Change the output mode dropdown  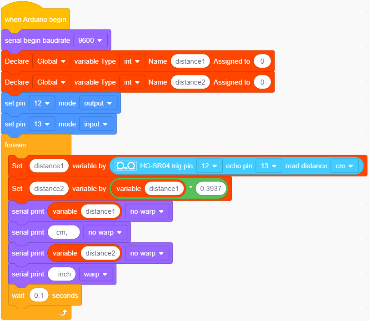pyautogui.click(x=98, y=103)
